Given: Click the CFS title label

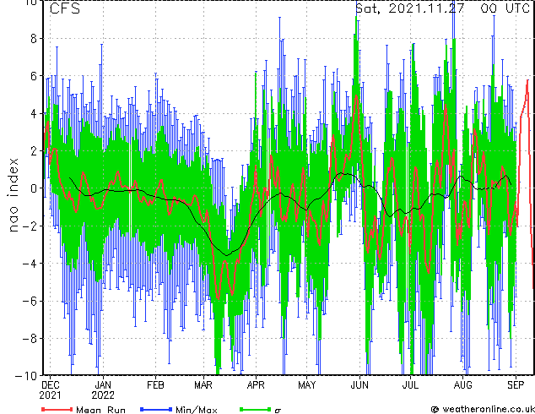Looking at the screenshot, I should [x=65, y=8].
